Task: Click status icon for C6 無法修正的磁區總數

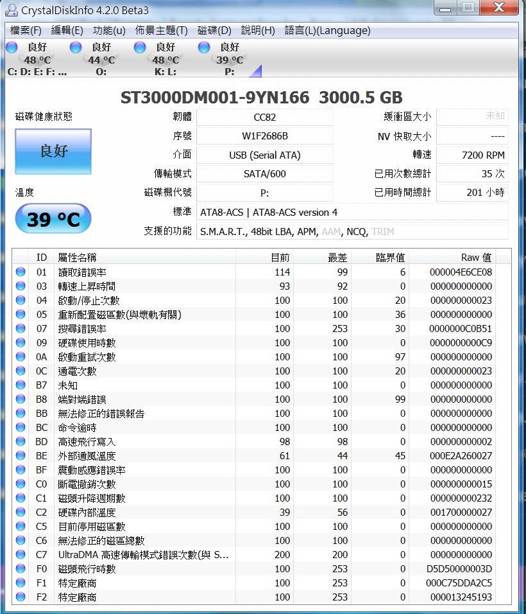Action: [x=21, y=540]
